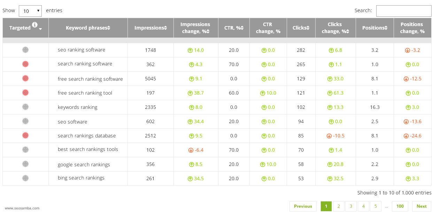
Task: Click the down-arrow icon beside -10.5 clicks change
Action: pyautogui.click(x=329, y=136)
